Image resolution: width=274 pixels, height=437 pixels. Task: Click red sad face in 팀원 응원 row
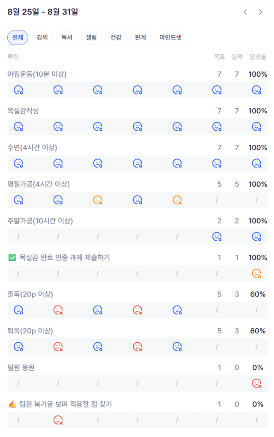[256, 383]
